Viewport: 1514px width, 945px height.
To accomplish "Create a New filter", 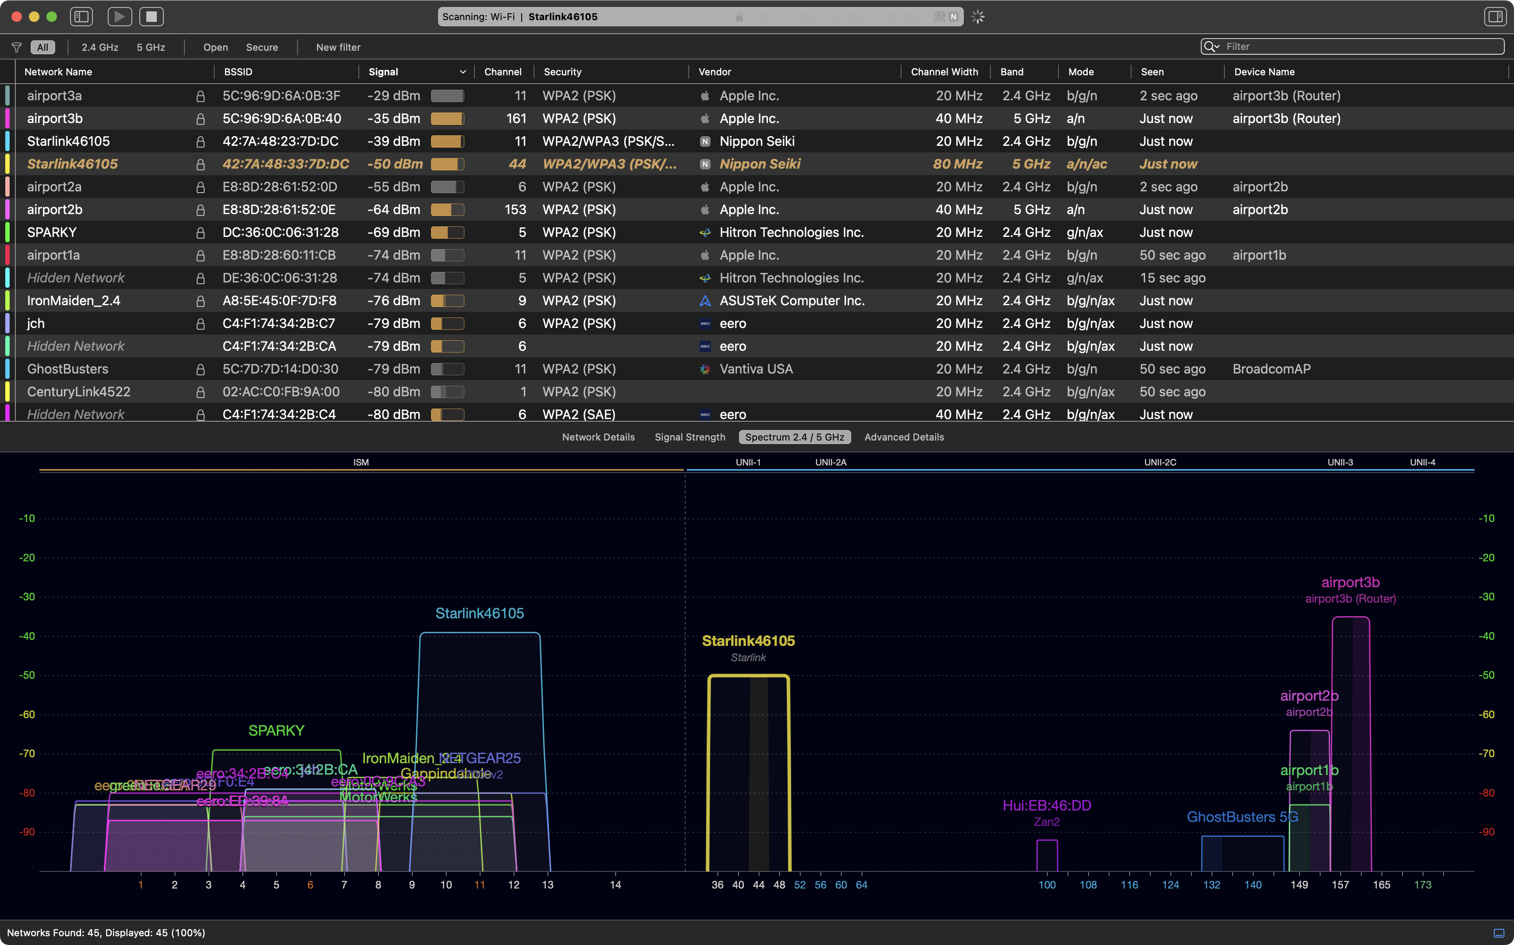I will point(338,47).
